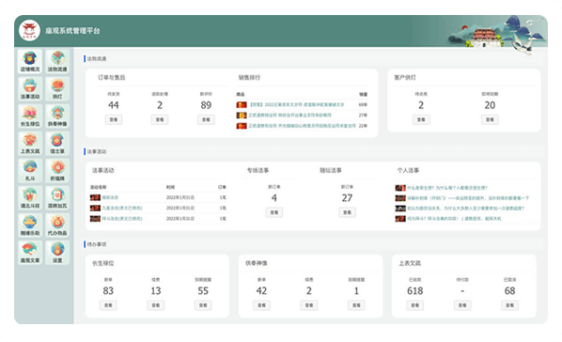This screenshot has width=562, height=342.
Task: Open the third 个人法事 article link
Action: tap(465, 209)
